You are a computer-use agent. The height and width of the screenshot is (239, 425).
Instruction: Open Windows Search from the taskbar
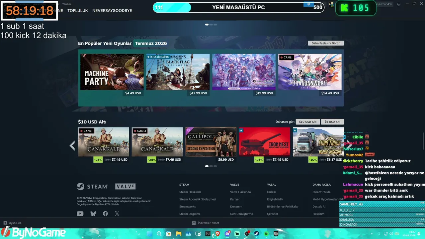point(159,234)
